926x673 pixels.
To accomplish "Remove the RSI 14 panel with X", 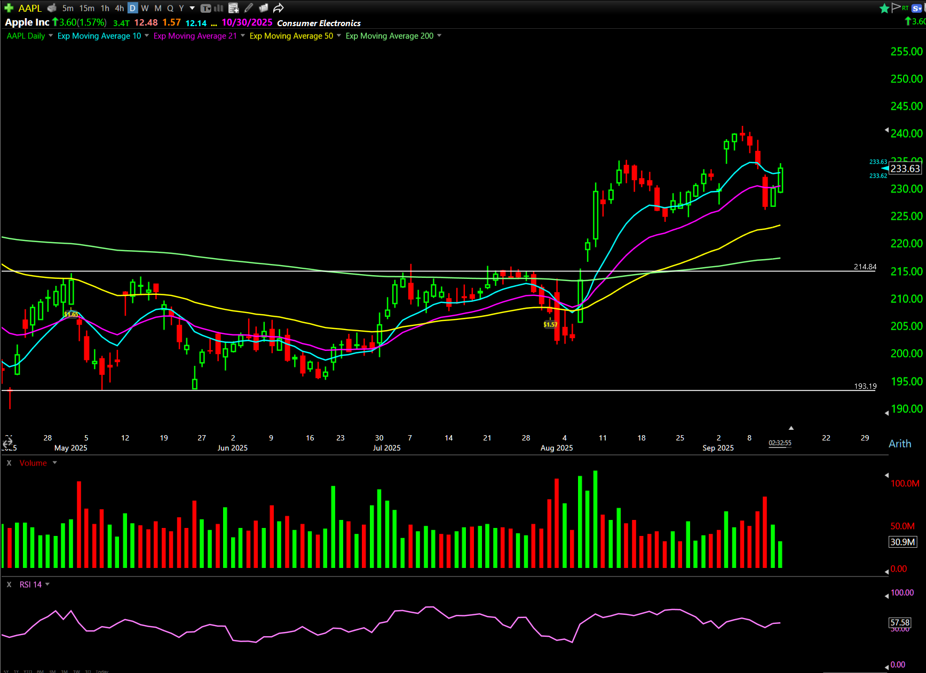I will 9,584.
